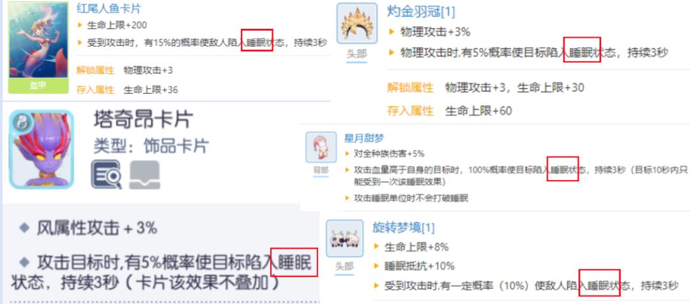Click the 旋转梦境 sheep headgear icon
690x304 pixels.
click(344, 238)
